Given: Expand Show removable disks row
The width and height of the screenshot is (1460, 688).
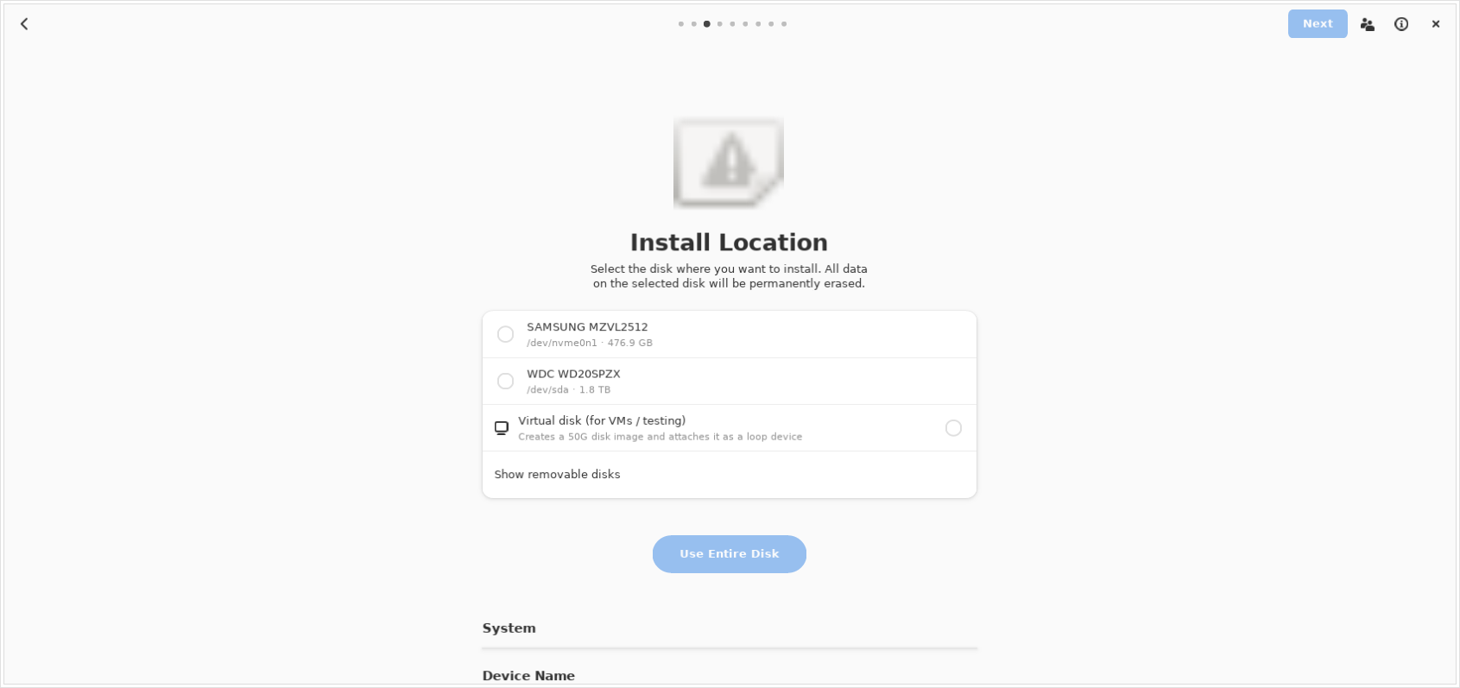Looking at the screenshot, I should [x=730, y=475].
